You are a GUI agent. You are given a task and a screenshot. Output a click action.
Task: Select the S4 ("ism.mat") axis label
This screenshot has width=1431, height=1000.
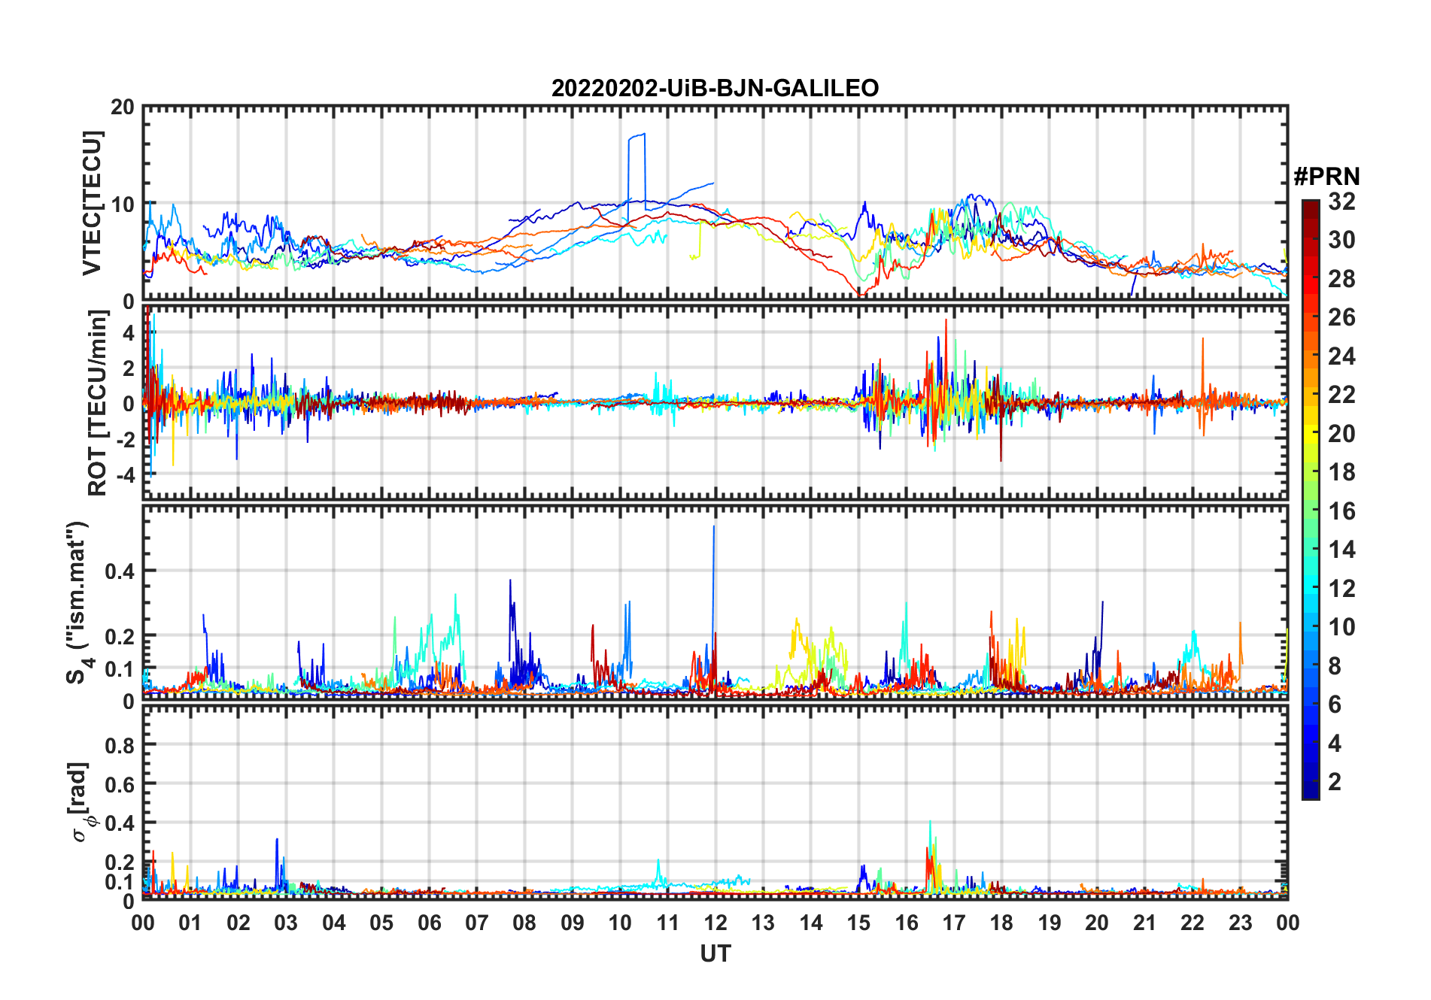tap(77, 603)
